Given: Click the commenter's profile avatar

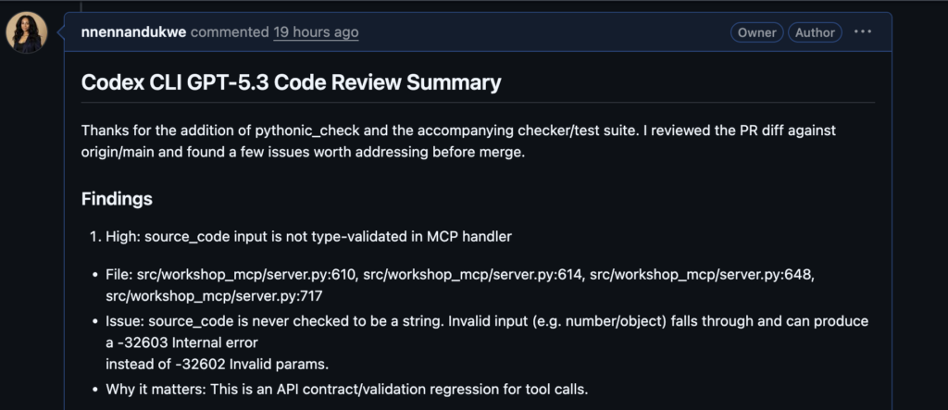Looking at the screenshot, I should click(27, 31).
